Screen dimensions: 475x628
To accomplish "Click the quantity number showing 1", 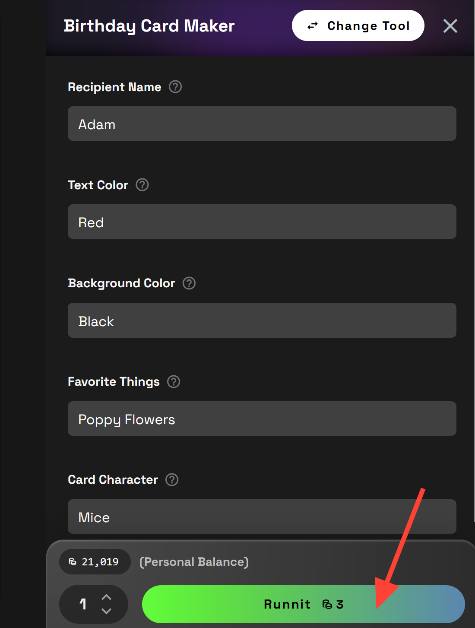I will pyautogui.click(x=83, y=604).
